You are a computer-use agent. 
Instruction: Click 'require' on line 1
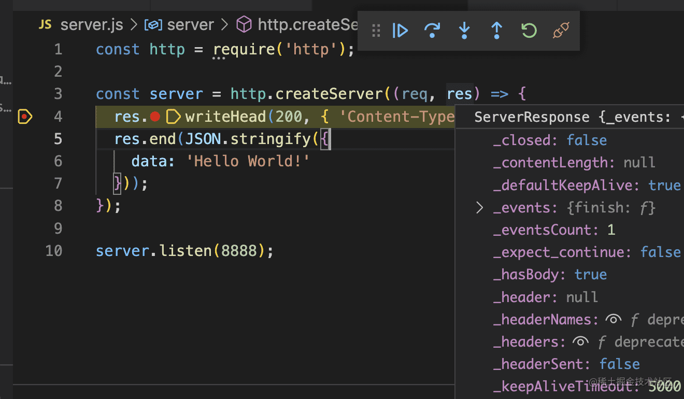point(244,50)
